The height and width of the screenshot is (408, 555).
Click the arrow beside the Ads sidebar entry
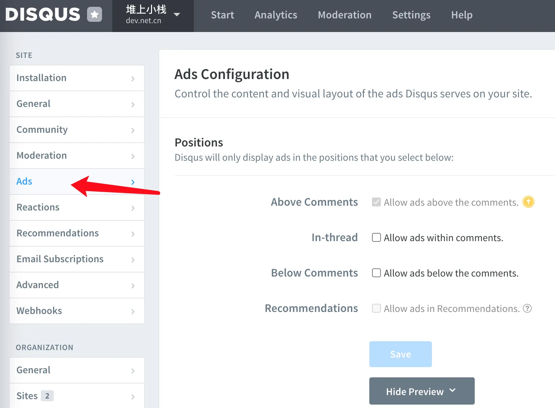coord(133,182)
